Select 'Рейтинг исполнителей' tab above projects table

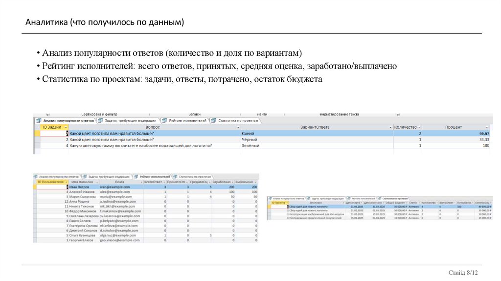362,199
